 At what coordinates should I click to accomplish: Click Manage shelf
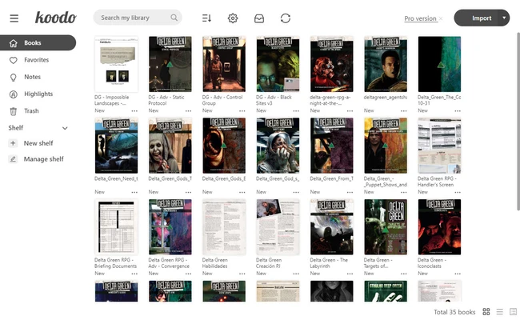click(43, 159)
